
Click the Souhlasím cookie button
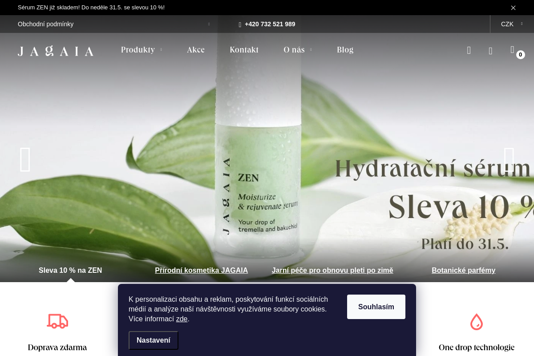coord(376,307)
